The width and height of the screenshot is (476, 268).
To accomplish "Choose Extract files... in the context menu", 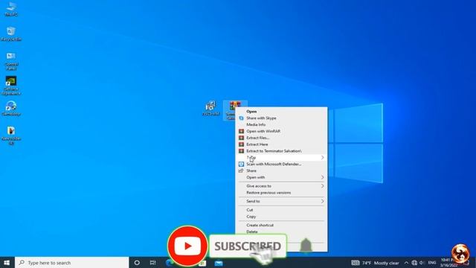I will pos(281,138).
